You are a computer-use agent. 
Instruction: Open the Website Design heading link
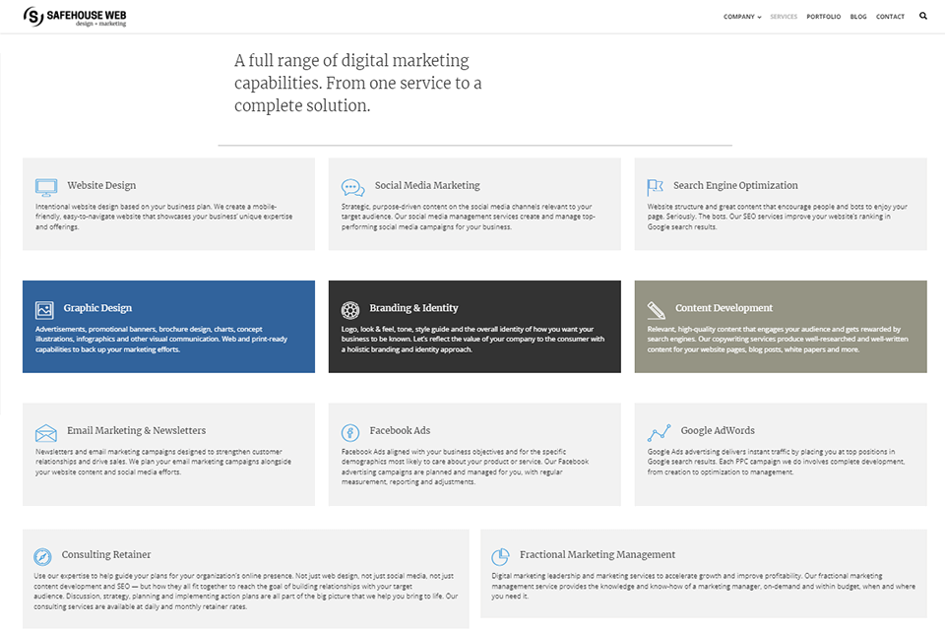point(101,185)
